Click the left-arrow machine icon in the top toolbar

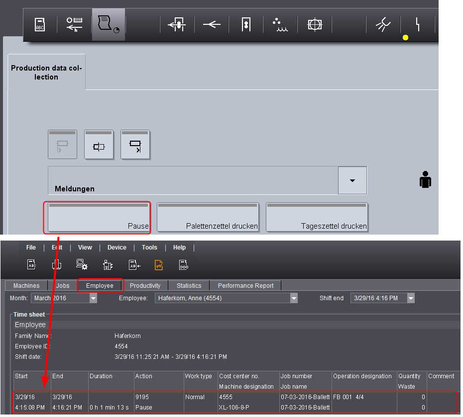[x=211, y=24]
